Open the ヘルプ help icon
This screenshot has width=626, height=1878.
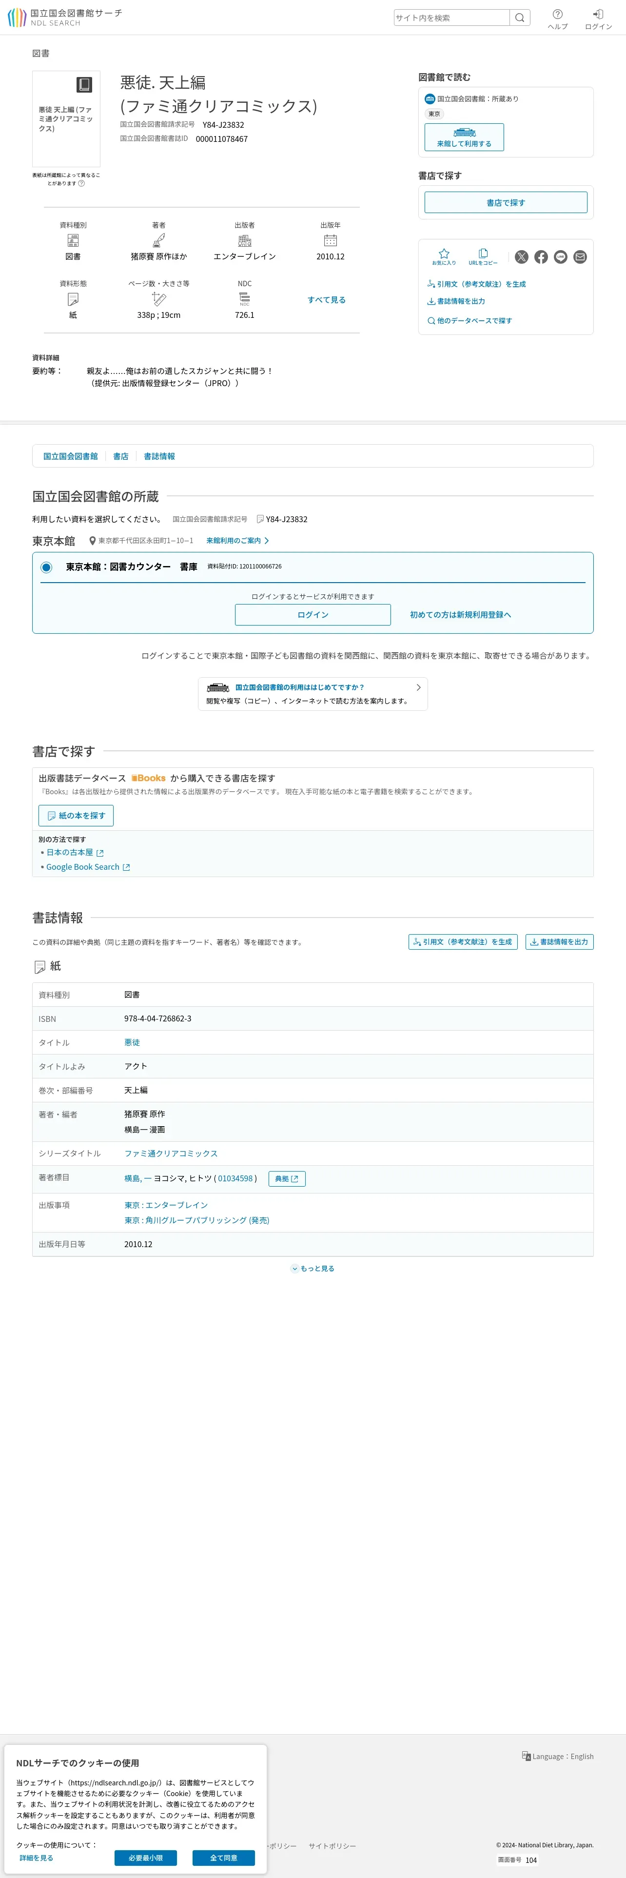coord(557,19)
